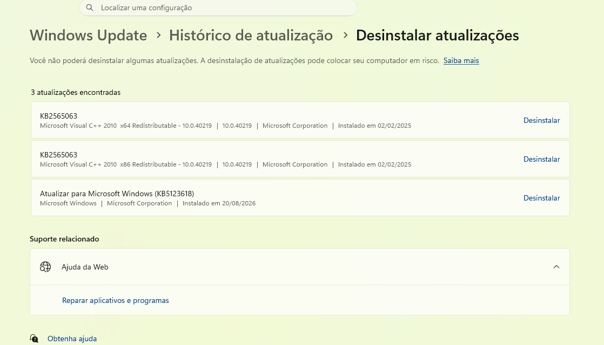Select the x64 Redistributable description text
This screenshot has height=345, width=604.
[x=126, y=126]
